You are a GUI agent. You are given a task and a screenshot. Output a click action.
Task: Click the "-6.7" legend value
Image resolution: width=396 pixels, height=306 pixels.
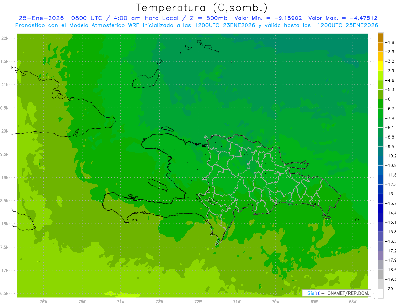coord(390,109)
